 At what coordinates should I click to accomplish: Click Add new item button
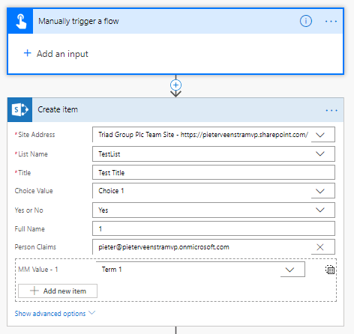[58, 291]
